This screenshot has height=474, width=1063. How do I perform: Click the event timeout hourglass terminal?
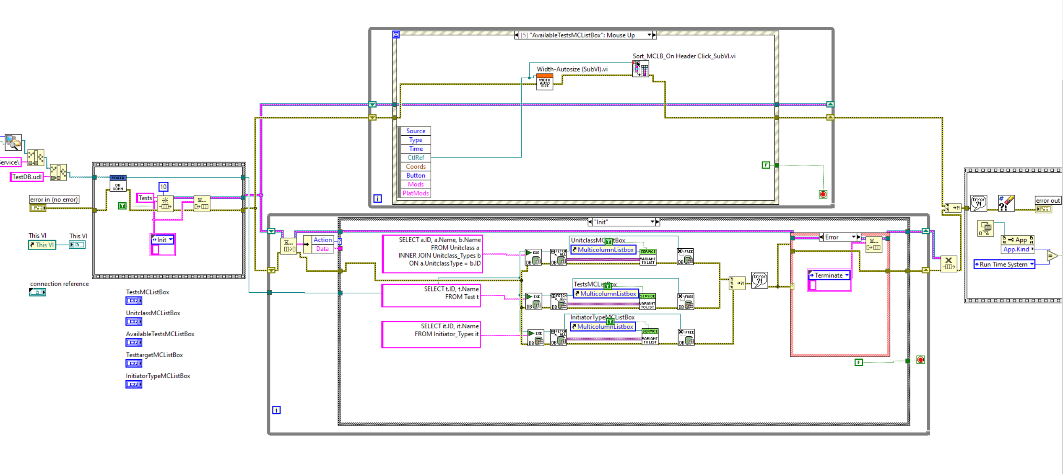[x=396, y=34]
